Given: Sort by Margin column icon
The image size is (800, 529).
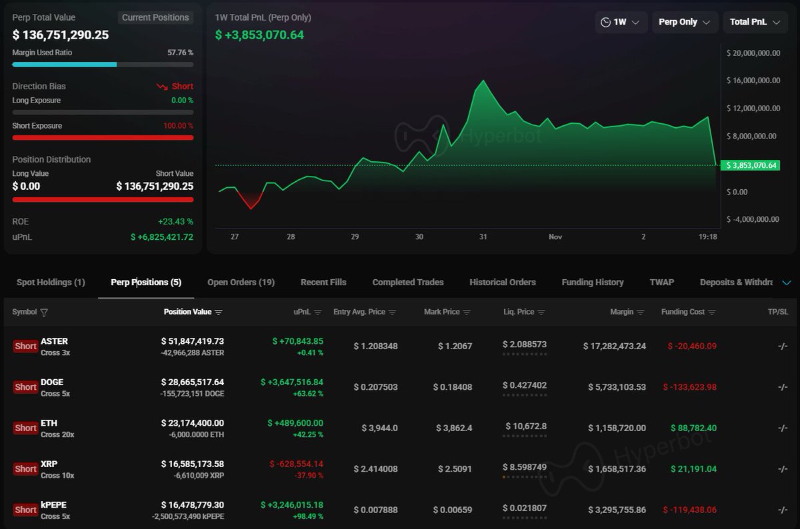Looking at the screenshot, I should [x=641, y=312].
